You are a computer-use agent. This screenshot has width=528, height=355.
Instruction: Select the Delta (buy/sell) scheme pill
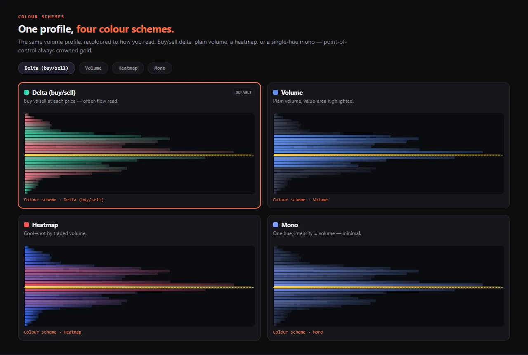click(x=46, y=68)
